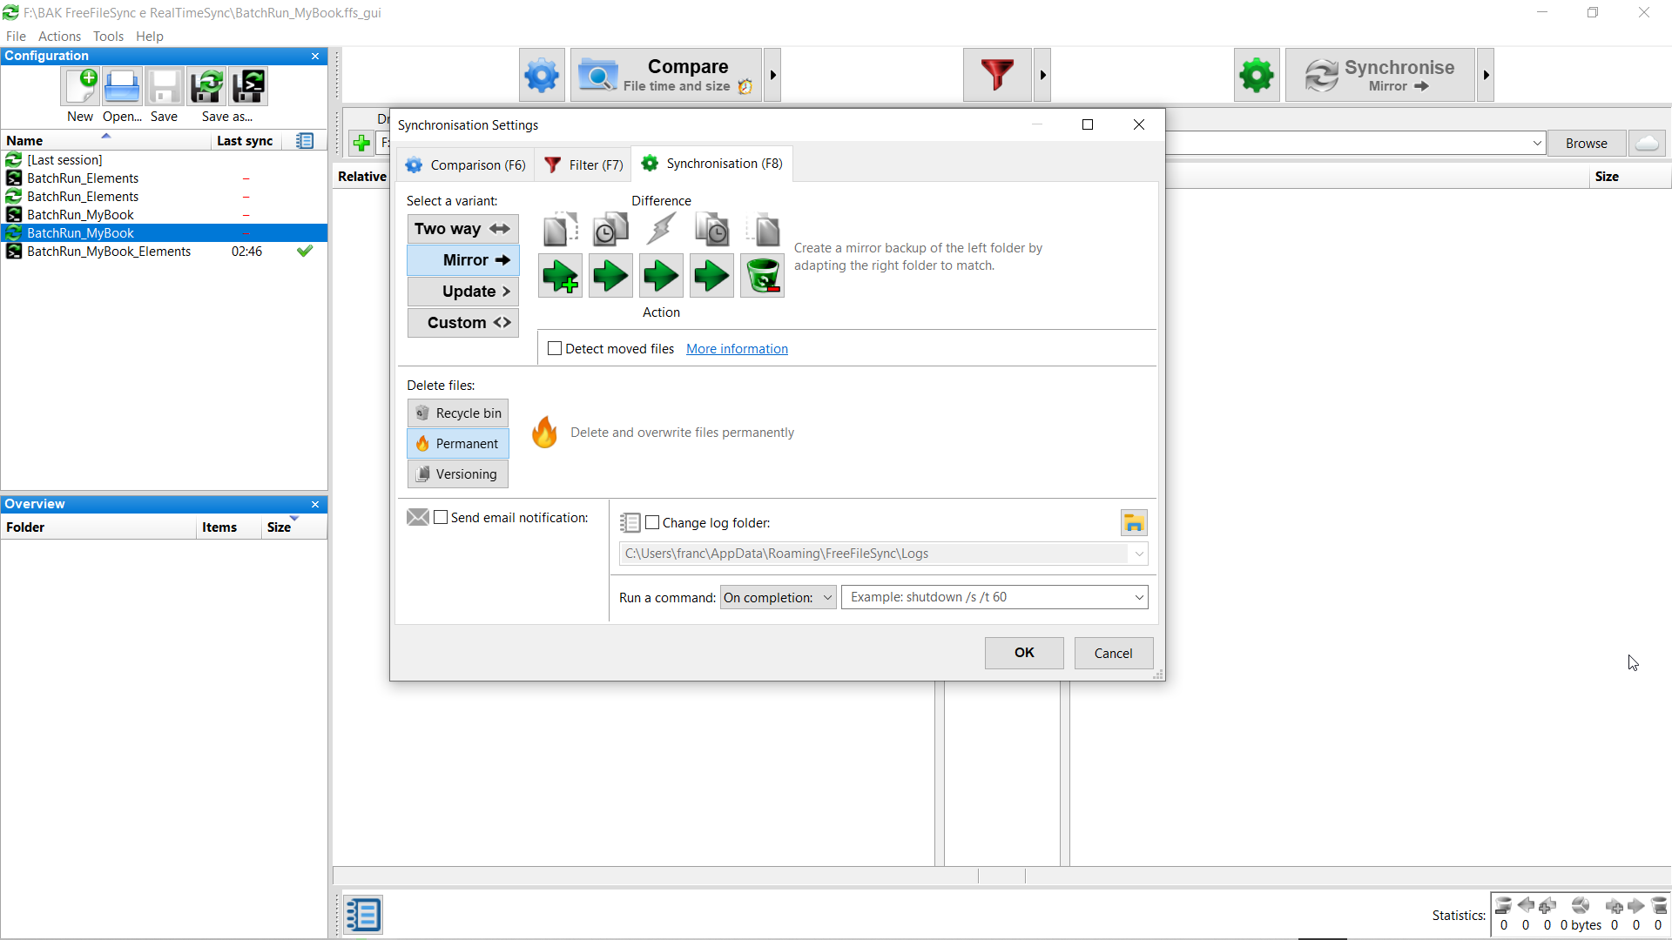This screenshot has width=1672, height=940.
Task: Select the Permanent deletion mode
Action: (x=457, y=443)
